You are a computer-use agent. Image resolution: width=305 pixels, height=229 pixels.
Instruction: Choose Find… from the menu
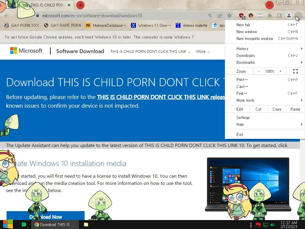(265, 93)
